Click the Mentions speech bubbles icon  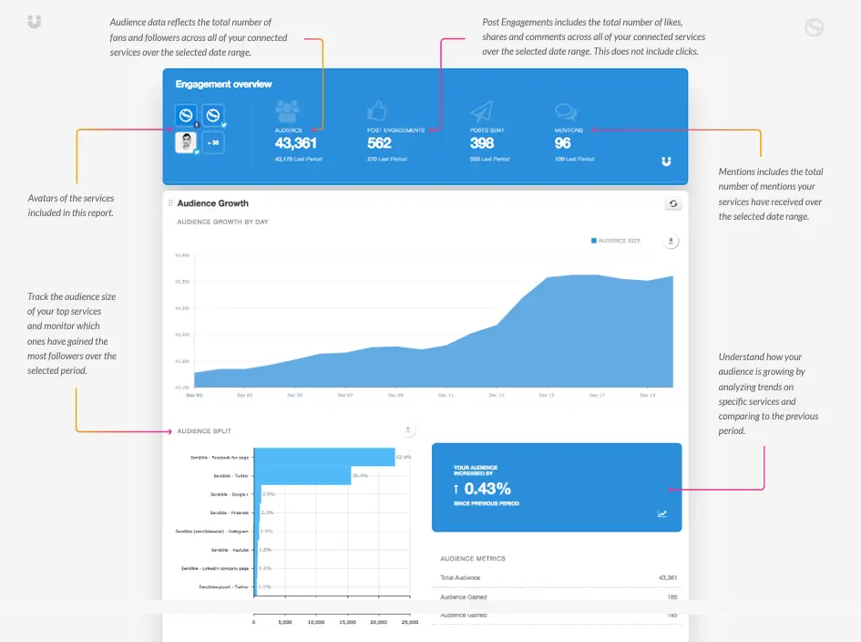click(566, 111)
